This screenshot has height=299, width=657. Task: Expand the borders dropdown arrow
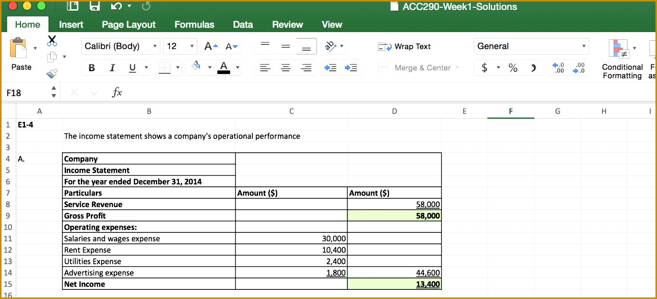point(177,68)
